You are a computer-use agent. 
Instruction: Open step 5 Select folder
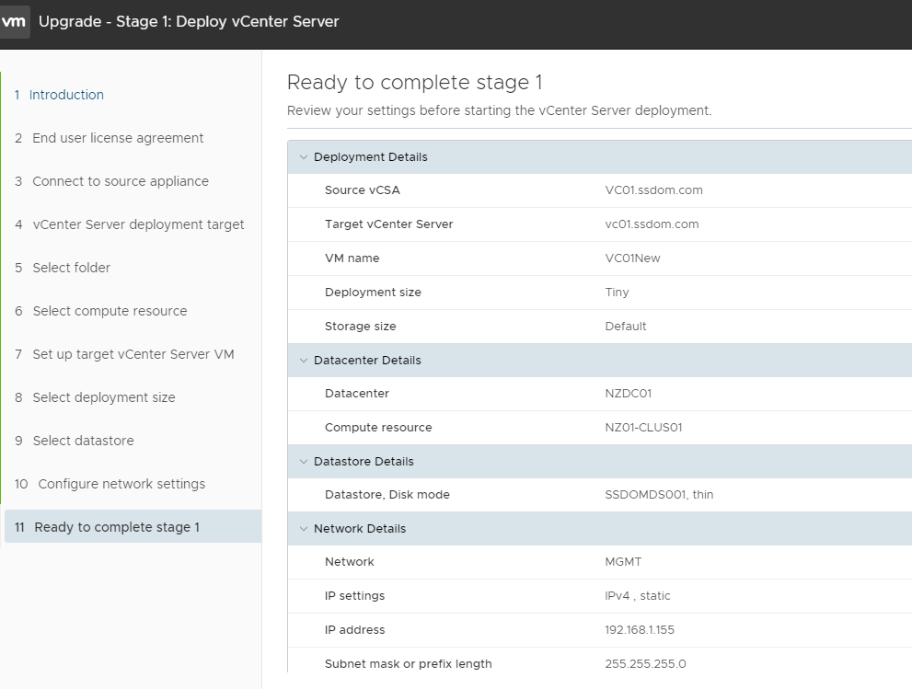point(63,268)
